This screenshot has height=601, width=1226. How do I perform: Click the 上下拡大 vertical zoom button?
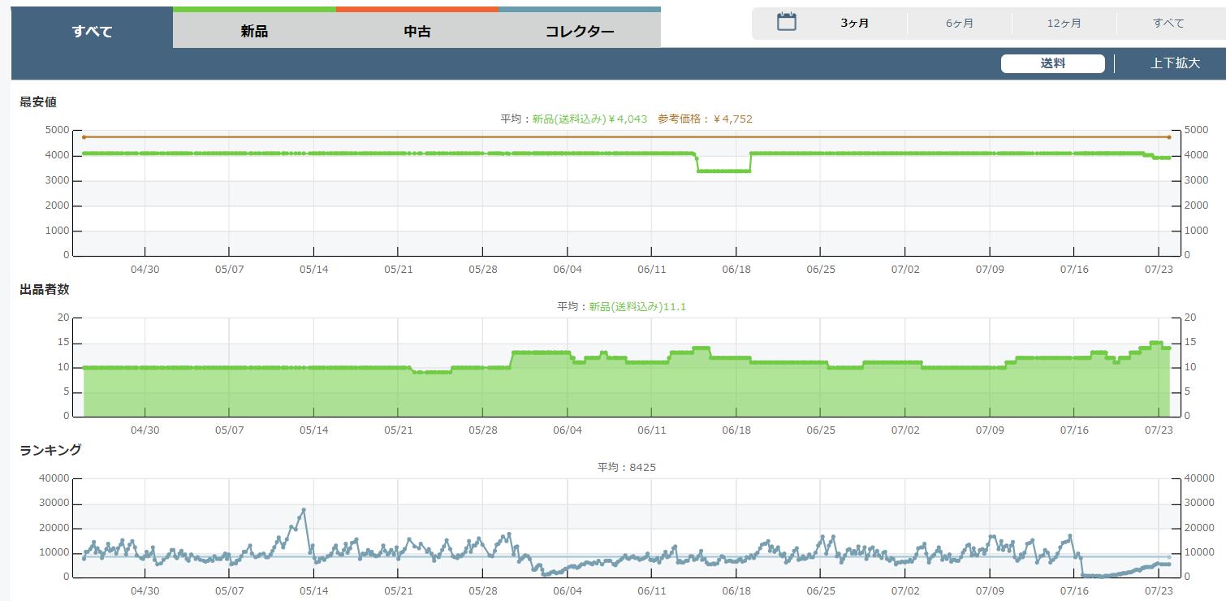tap(1174, 63)
